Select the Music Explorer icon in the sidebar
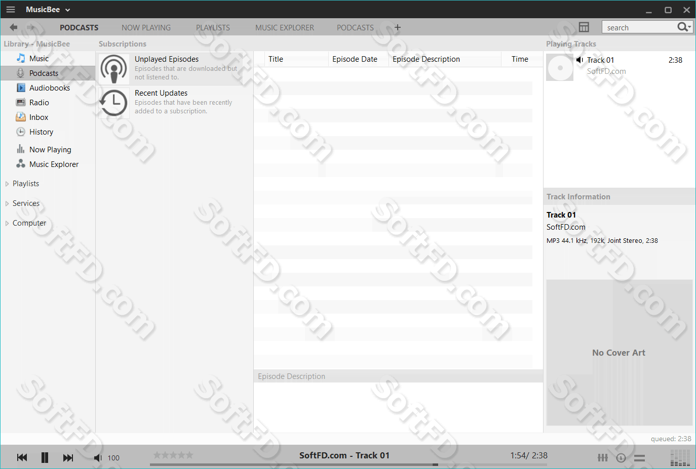The height and width of the screenshot is (469, 696). (21, 163)
